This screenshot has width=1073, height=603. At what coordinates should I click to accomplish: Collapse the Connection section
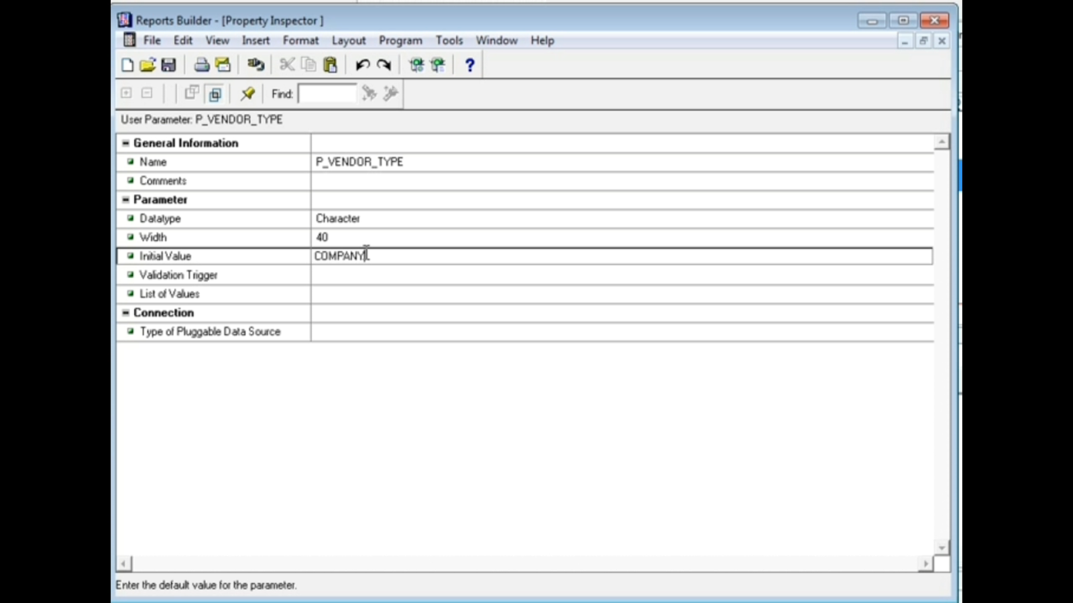click(125, 312)
